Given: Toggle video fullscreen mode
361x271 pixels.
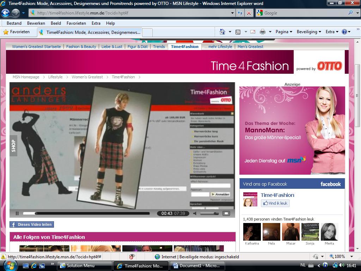Looking at the screenshot, I should coord(226,213).
